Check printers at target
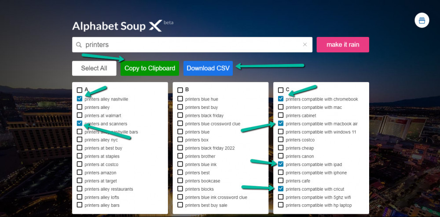 (79, 180)
